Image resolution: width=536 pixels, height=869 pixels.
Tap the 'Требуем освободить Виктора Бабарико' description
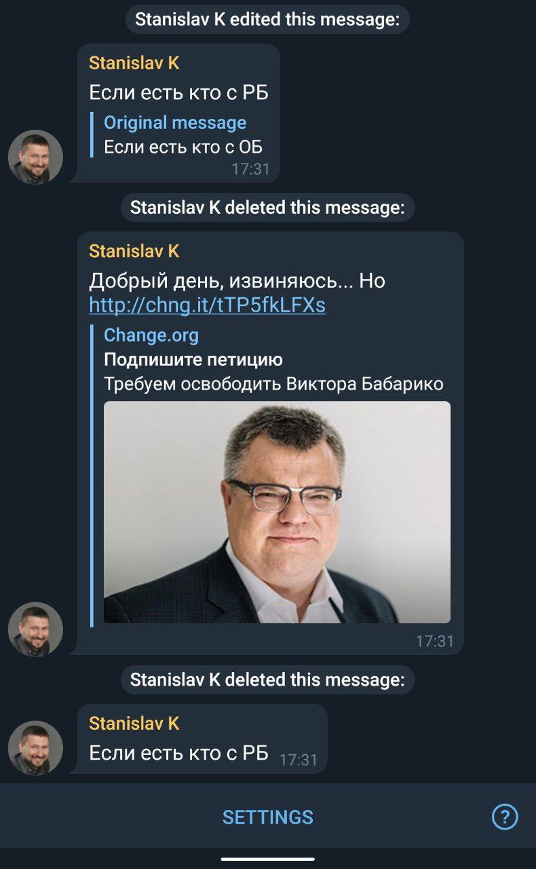pyautogui.click(x=273, y=384)
